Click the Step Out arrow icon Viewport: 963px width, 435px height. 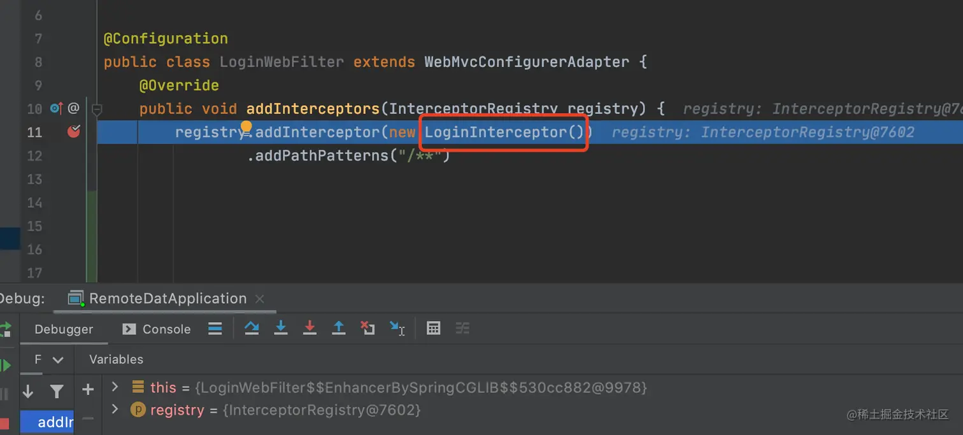(x=339, y=329)
